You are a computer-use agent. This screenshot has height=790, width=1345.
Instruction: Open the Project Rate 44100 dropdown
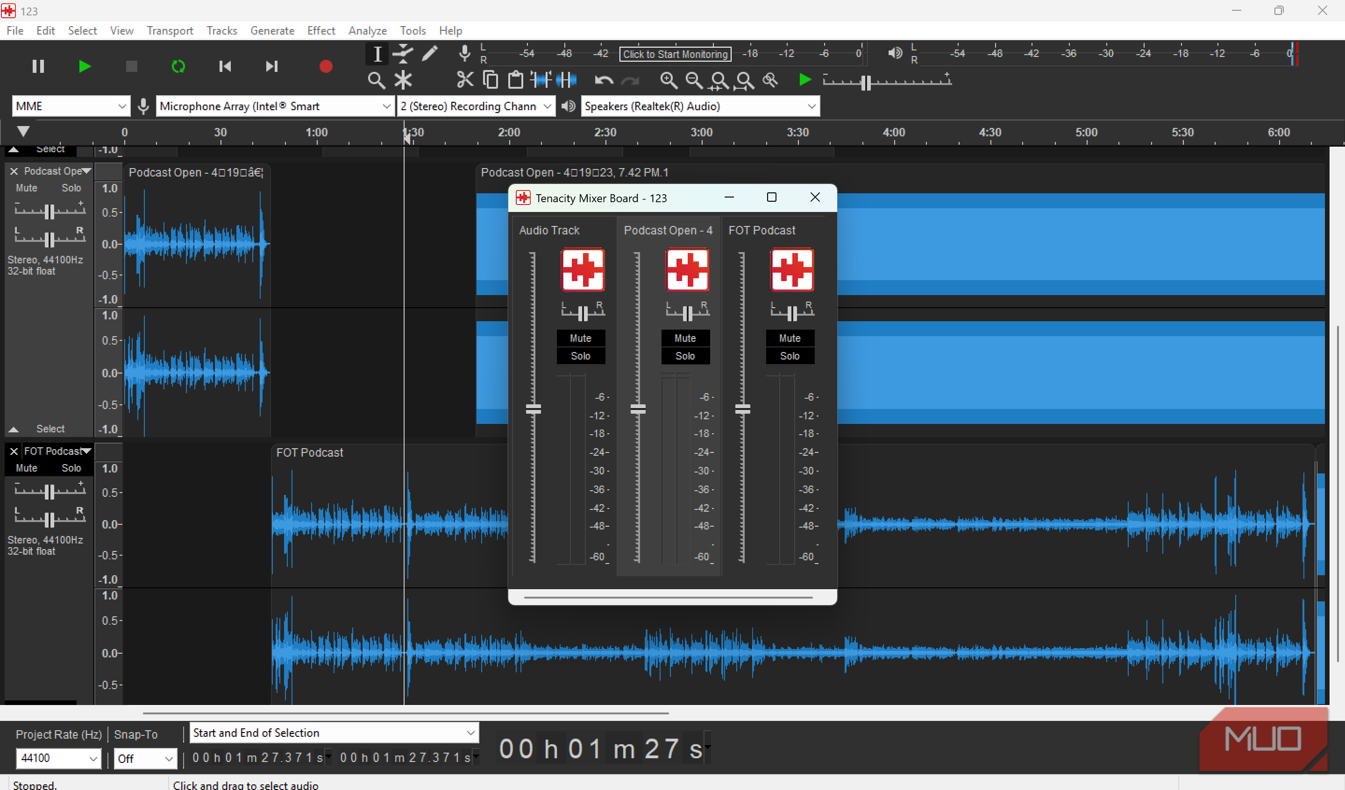[59, 758]
